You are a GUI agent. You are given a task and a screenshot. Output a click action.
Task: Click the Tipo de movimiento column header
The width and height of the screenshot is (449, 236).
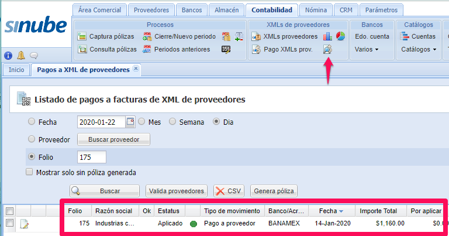click(232, 211)
